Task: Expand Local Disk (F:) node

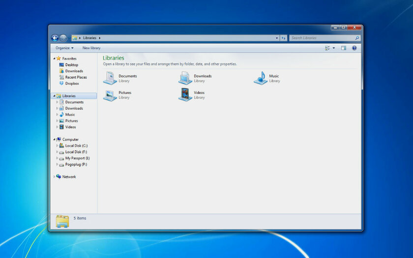Action: 57,152
